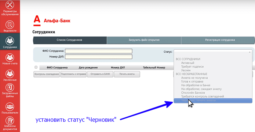Image resolution: width=255 pixels, height=132 pixels.
Task: Open Пользователи sidebar icon
Action: pos(10,107)
